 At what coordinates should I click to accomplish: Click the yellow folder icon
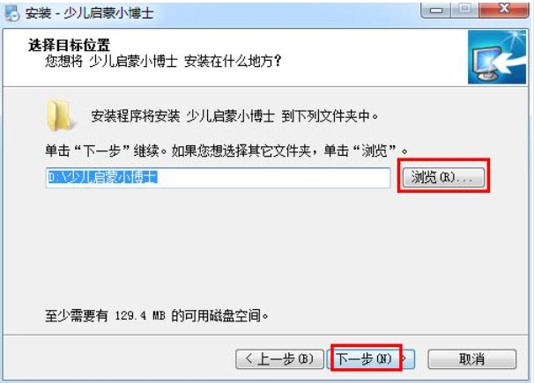[x=59, y=115]
